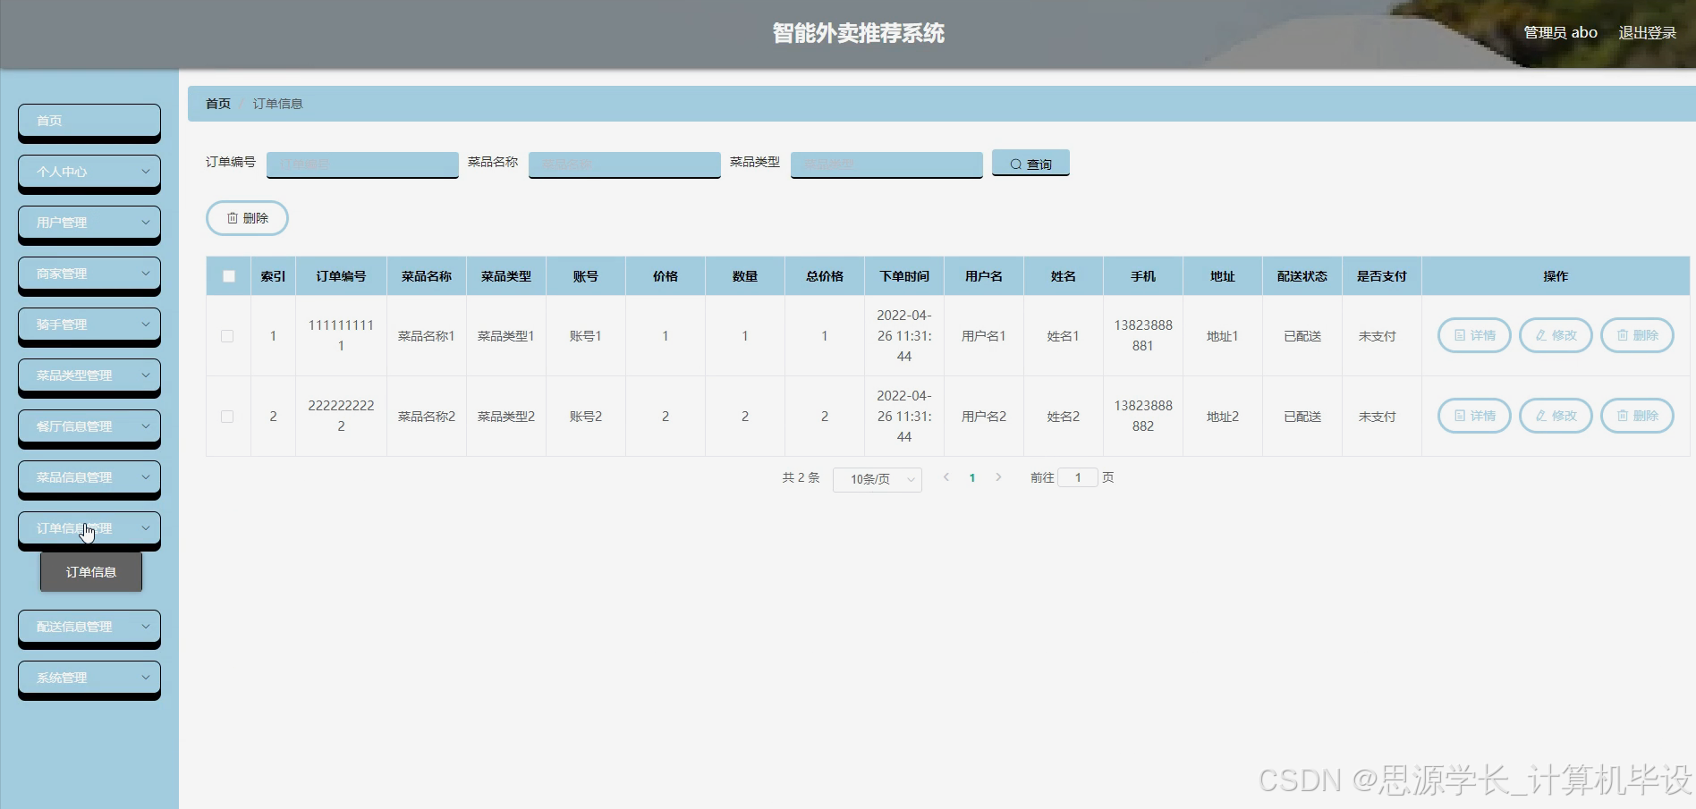Click the 下单时间 column header

[x=904, y=276]
